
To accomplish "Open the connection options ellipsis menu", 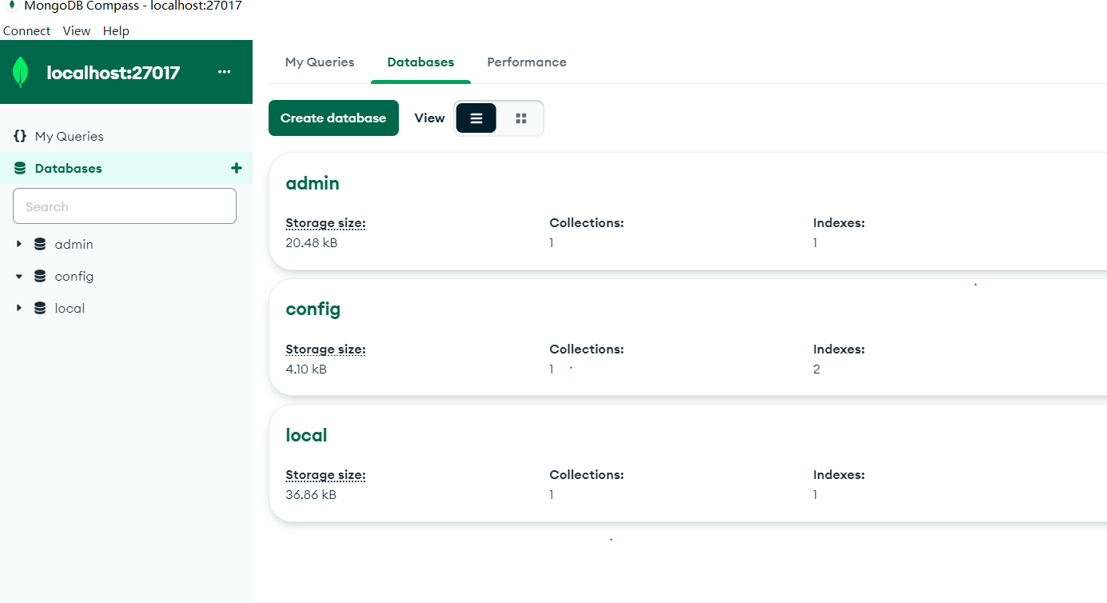I will tap(225, 72).
